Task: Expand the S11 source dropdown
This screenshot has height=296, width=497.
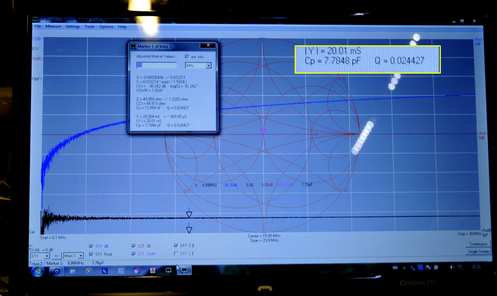Action: pyautogui.click(x=47, y=256)
